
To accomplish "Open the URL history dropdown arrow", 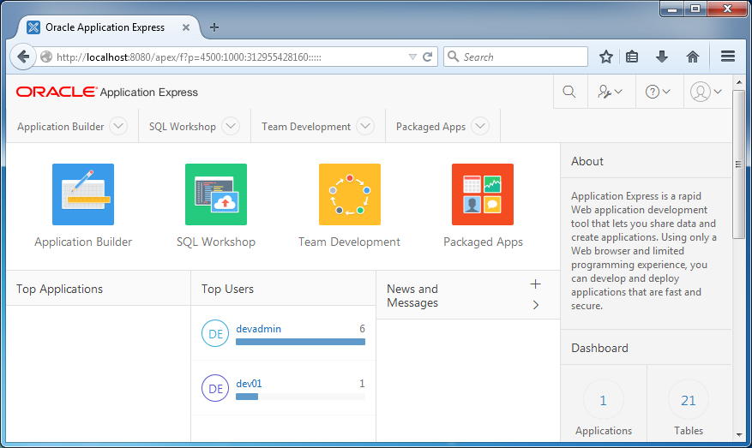I will click(x=412, y=57).
